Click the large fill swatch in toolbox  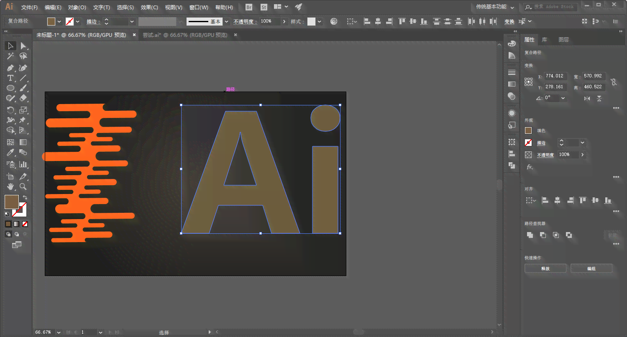point(12,202)
